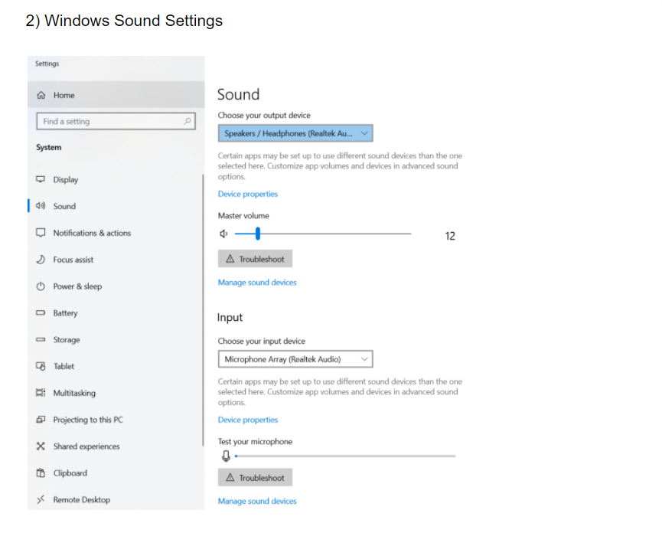Image resolution: width=662 pixels, height=533 pixels.
Task: Open the output device dropdown
Action: tap(295, 133)
